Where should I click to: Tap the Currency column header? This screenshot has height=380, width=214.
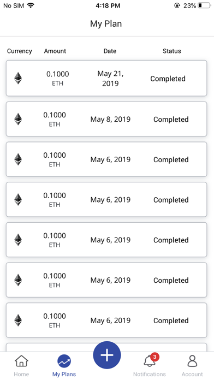(x=20, y=51)
